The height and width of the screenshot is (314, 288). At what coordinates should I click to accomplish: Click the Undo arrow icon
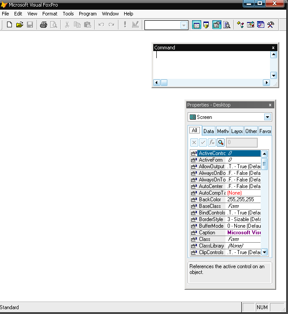pyautogui.click(x=101, y=25)
